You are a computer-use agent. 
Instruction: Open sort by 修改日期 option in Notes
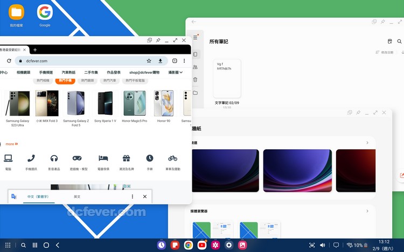(x=384, y=52)
